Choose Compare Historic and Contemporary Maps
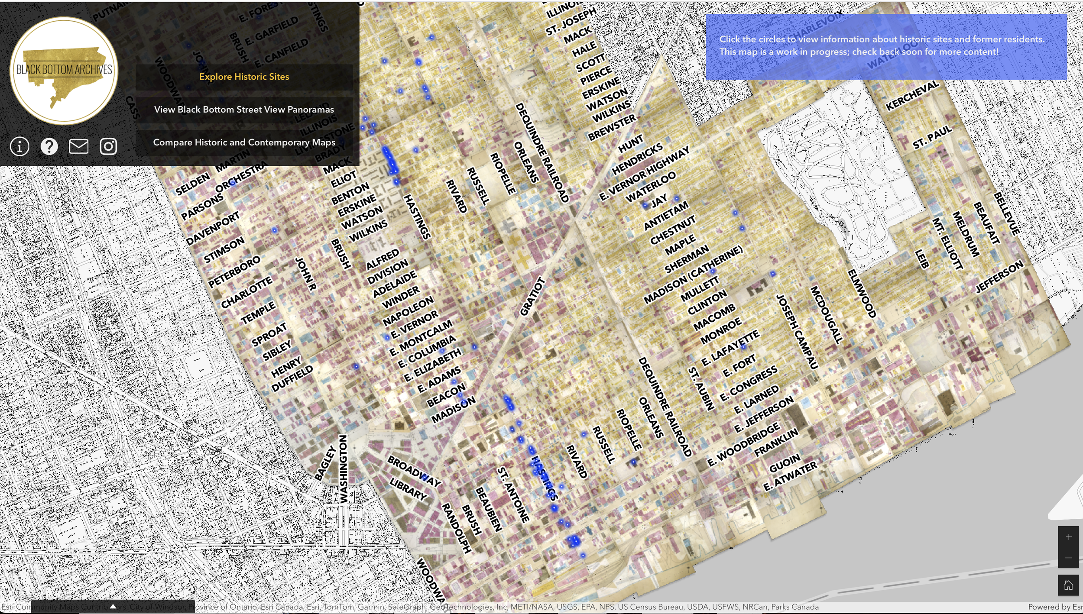Screen dimensions: 1083x614 [x=244, y=142]
